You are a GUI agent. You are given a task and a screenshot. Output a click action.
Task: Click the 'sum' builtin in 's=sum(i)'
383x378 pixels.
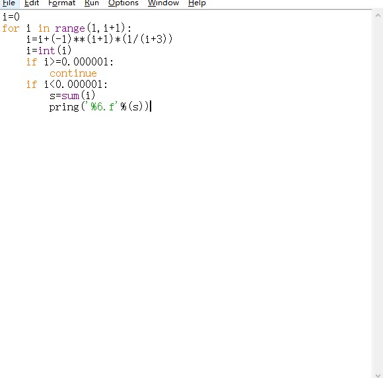tap(71, 96)
